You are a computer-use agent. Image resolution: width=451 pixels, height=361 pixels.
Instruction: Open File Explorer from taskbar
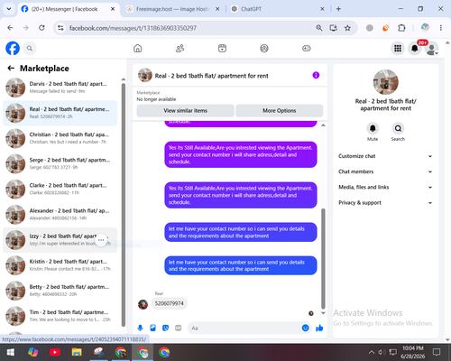(x=77, y=352)
